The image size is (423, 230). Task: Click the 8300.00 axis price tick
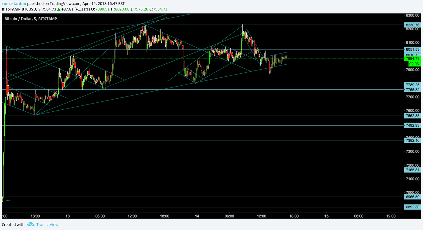[x=413, y=15]
